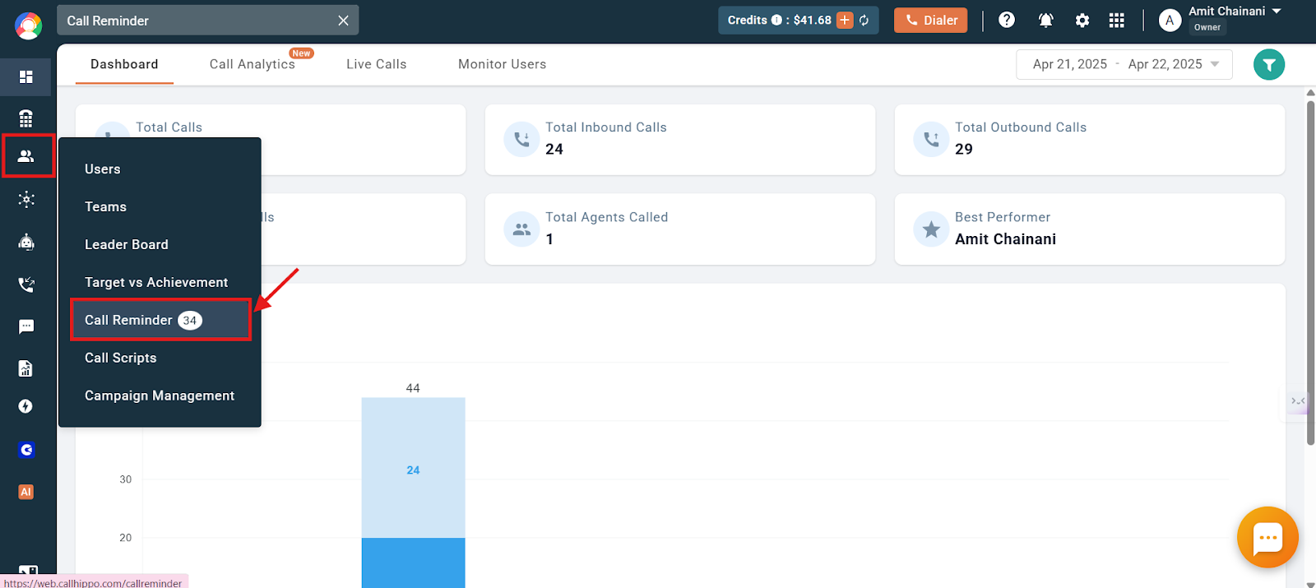Open the Dashboard grid icon in sidebar
The image size is (1316, 588).
click(26, 76)
